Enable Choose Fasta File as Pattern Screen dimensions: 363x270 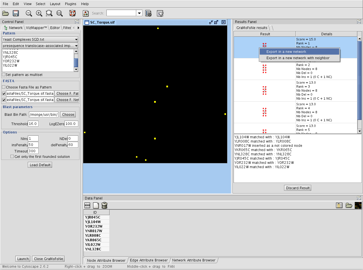point(4,87)
